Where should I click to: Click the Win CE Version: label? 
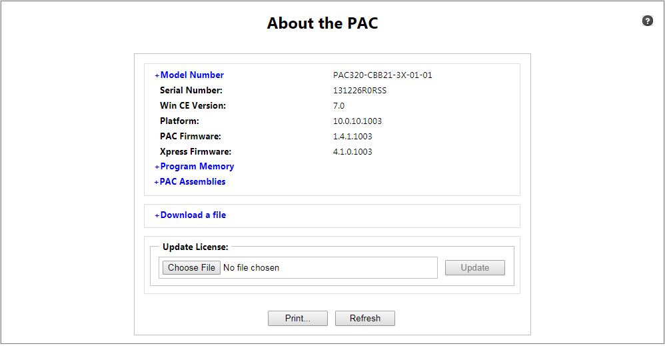193,106
